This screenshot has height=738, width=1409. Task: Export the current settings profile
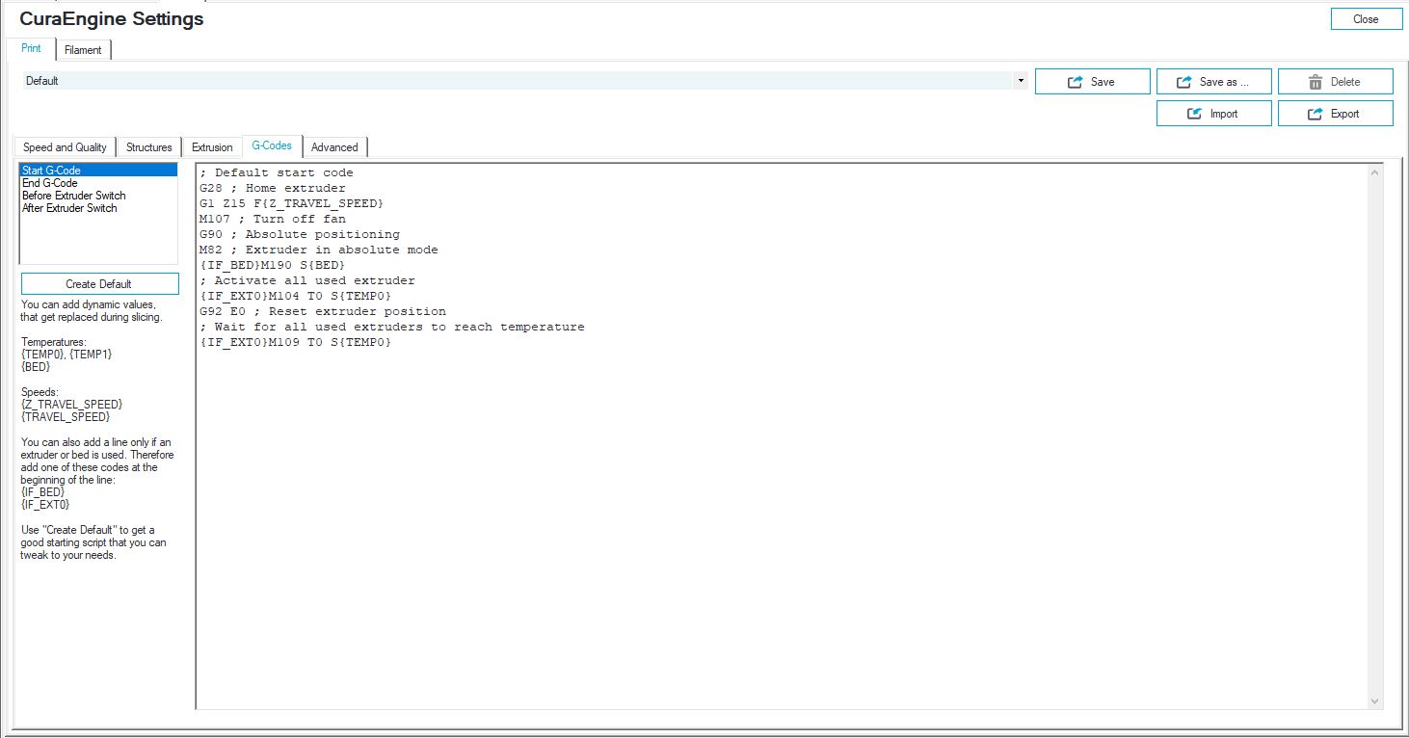[1335, 114]
